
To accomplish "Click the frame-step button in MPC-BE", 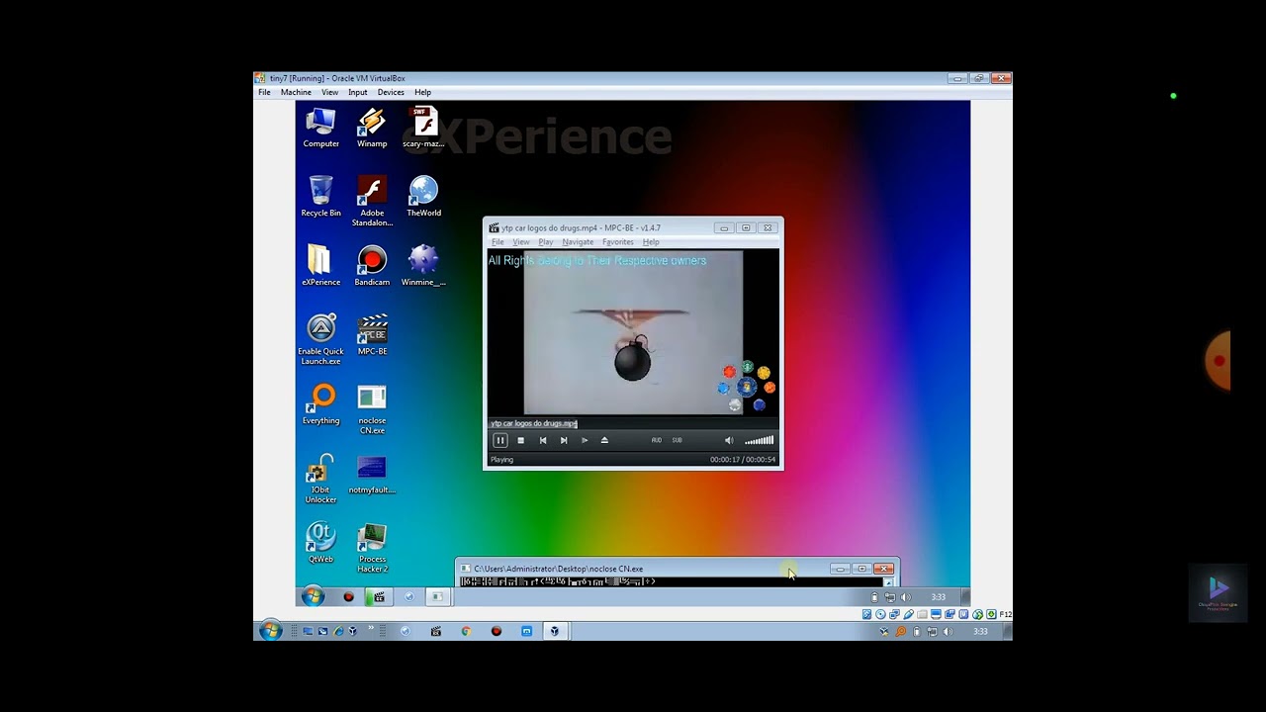I will pyautogui.click(x=585, y=440).
